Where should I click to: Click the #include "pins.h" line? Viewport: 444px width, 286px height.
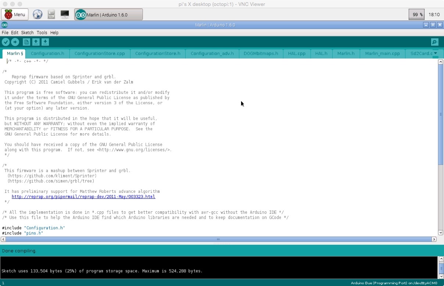pyautogui.click(x=22, y=233)
